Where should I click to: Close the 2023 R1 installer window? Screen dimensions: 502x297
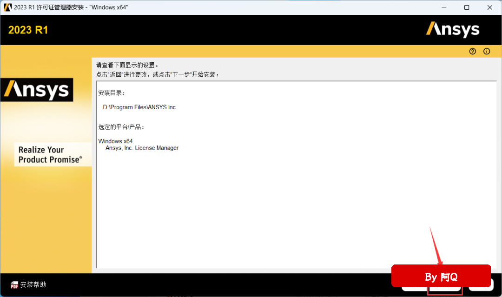tap(489, 7)
